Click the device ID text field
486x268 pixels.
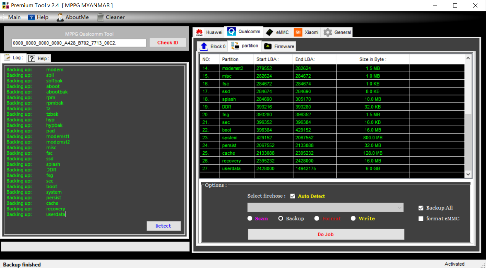79,43
